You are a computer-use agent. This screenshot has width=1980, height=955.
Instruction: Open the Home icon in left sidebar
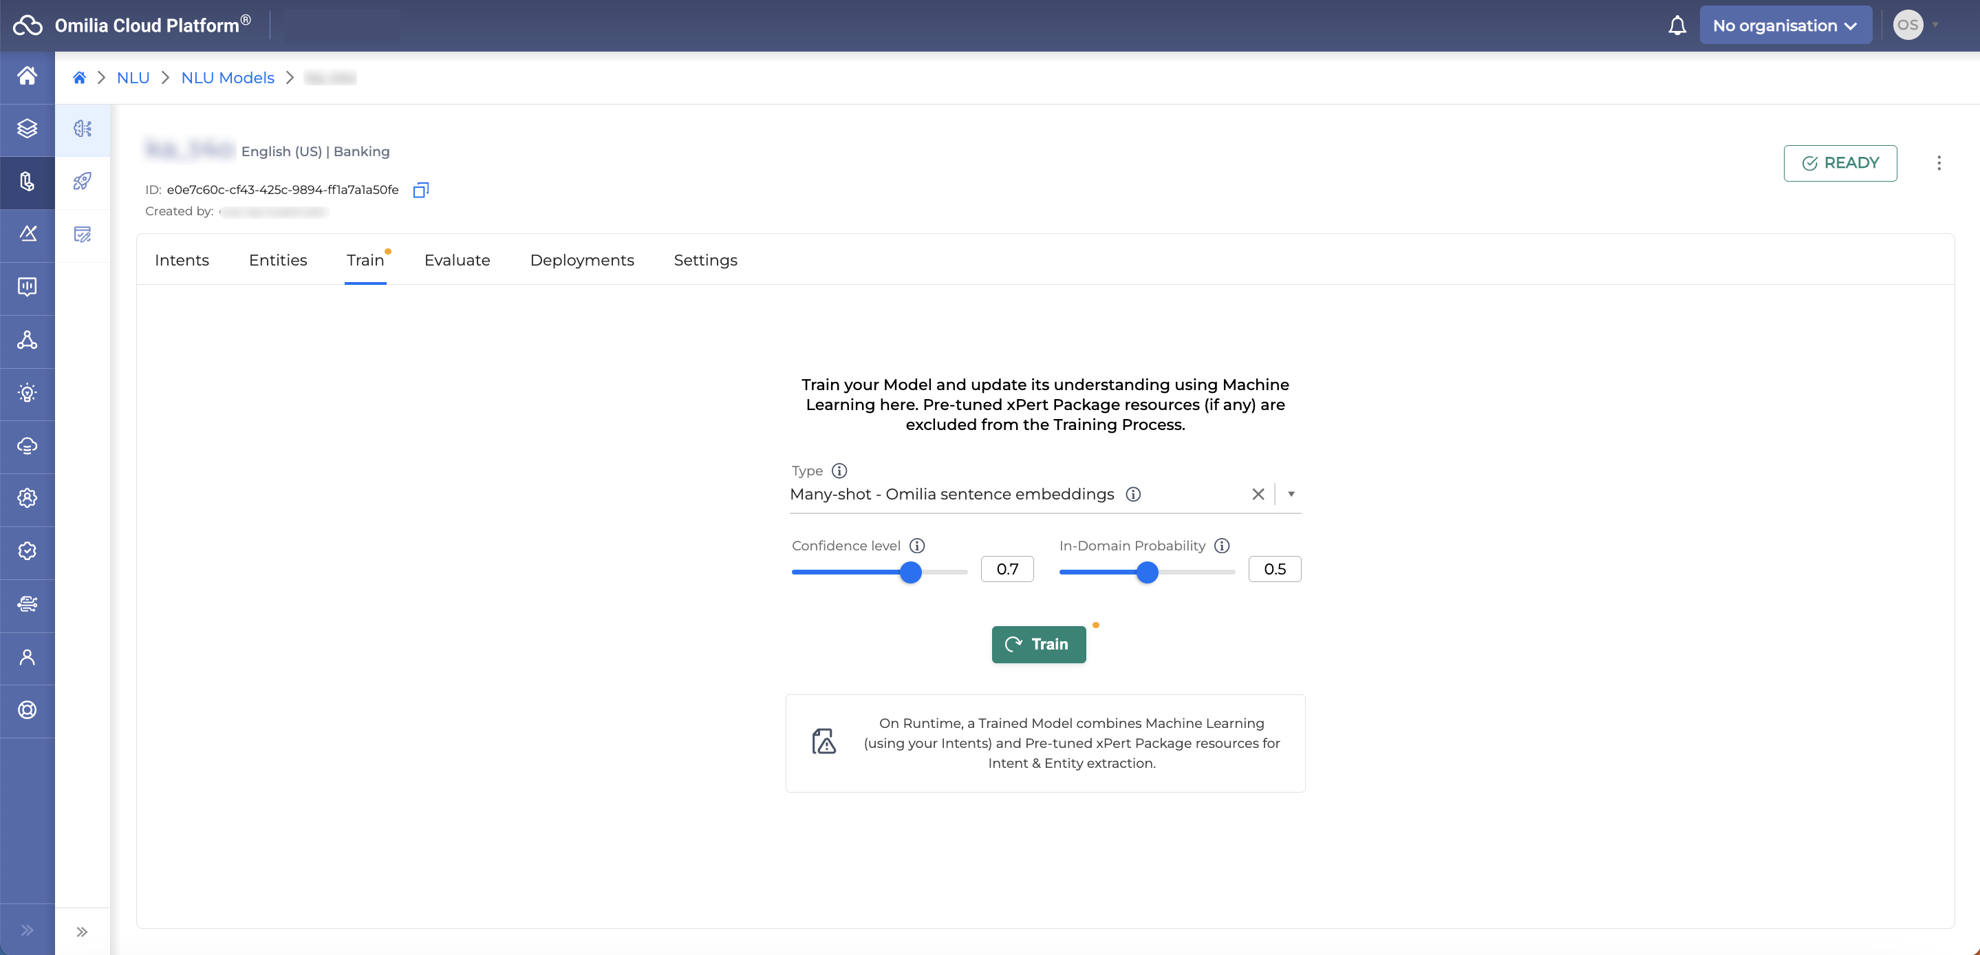pos(28,76)
